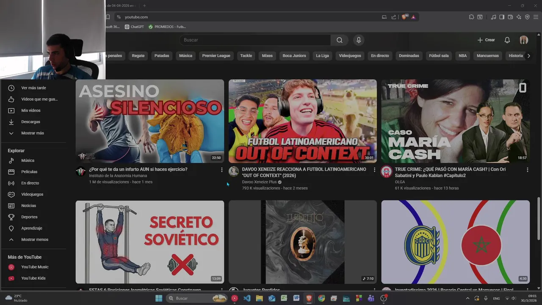The width and height of the screenshot is (542, 305).
Task: Open the PROMIEDOS bookmark
Action: pos(167,27)
